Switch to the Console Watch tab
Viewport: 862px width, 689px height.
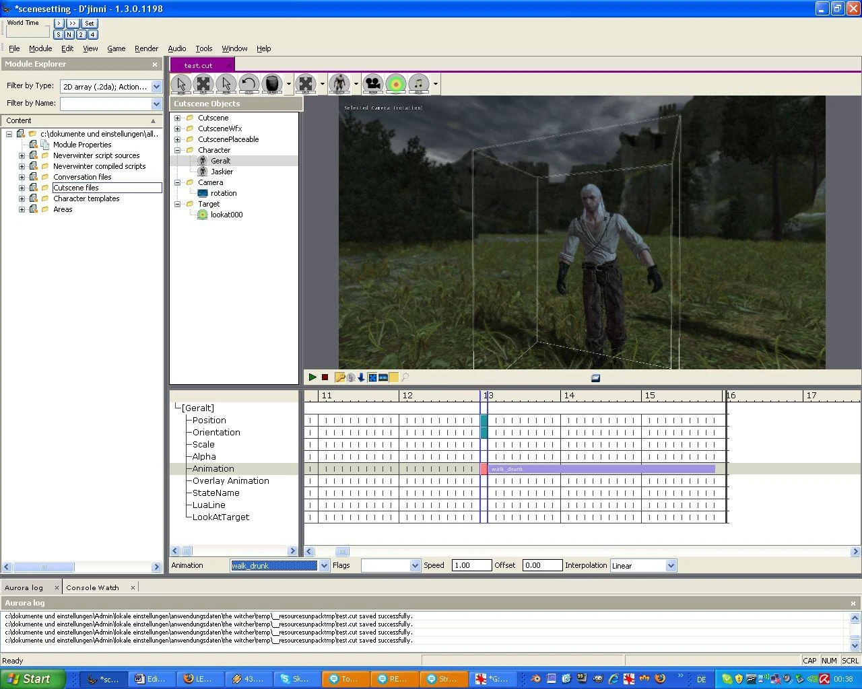pyautogui.click(x=92, y=587)
